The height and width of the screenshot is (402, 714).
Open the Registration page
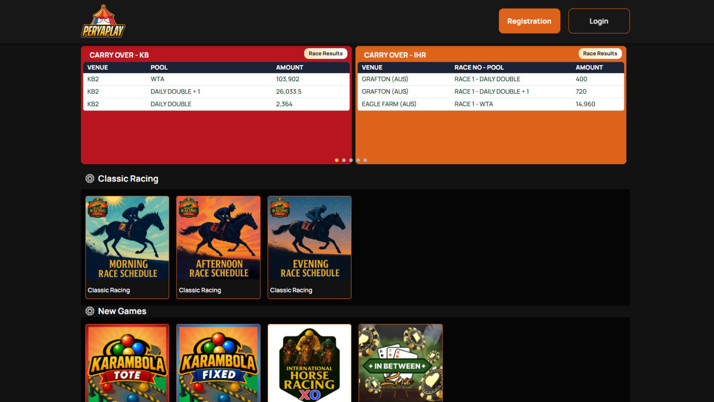[529, 21]
